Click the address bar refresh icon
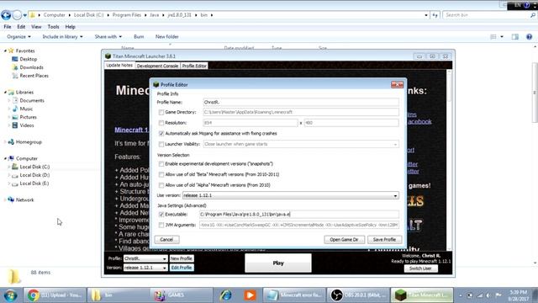The height and width of the screenshot is (303, 538). point(435,15)
